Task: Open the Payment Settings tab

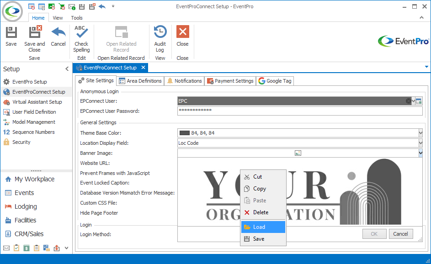Action: 230,81
